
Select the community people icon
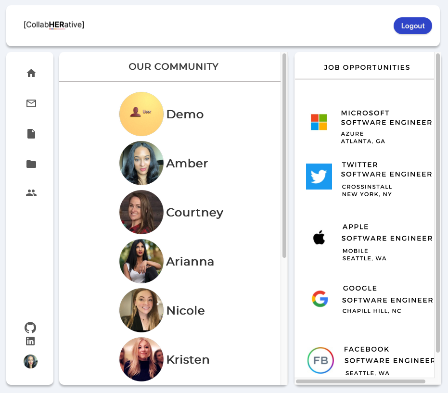point(31,193)
